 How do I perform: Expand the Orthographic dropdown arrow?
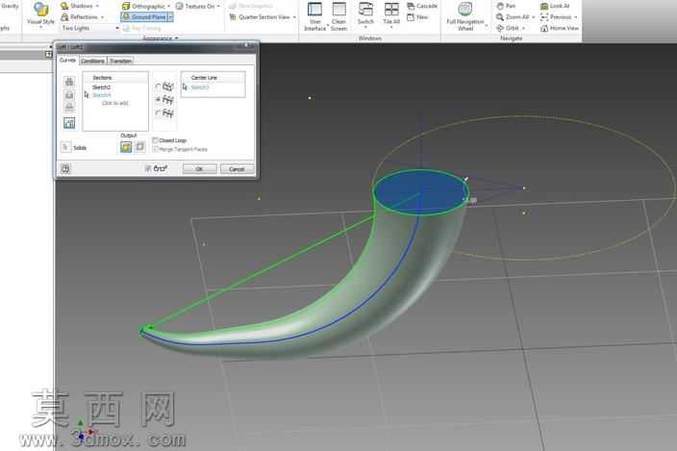coord(169,7)
